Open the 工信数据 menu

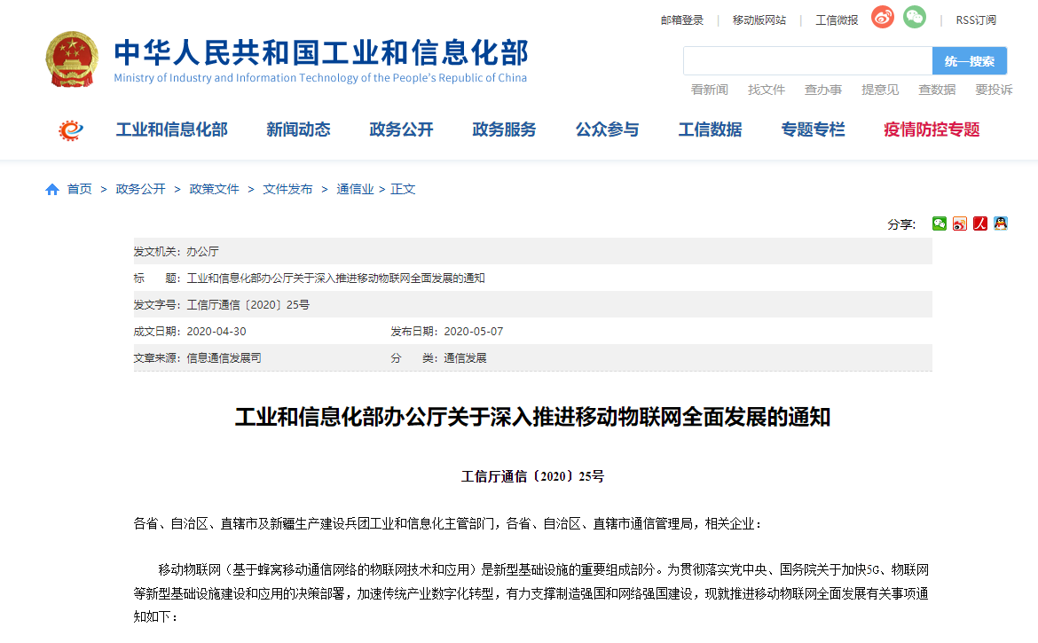711,129
